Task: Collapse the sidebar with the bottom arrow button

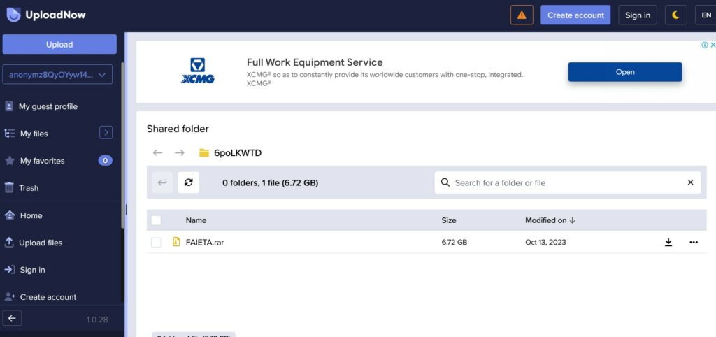Action: click(x=13, y=319)
